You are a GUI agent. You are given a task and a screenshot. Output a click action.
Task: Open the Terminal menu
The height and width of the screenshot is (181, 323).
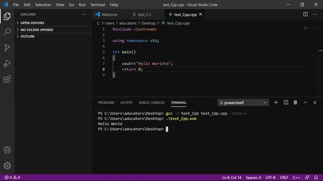coord(97,5)
